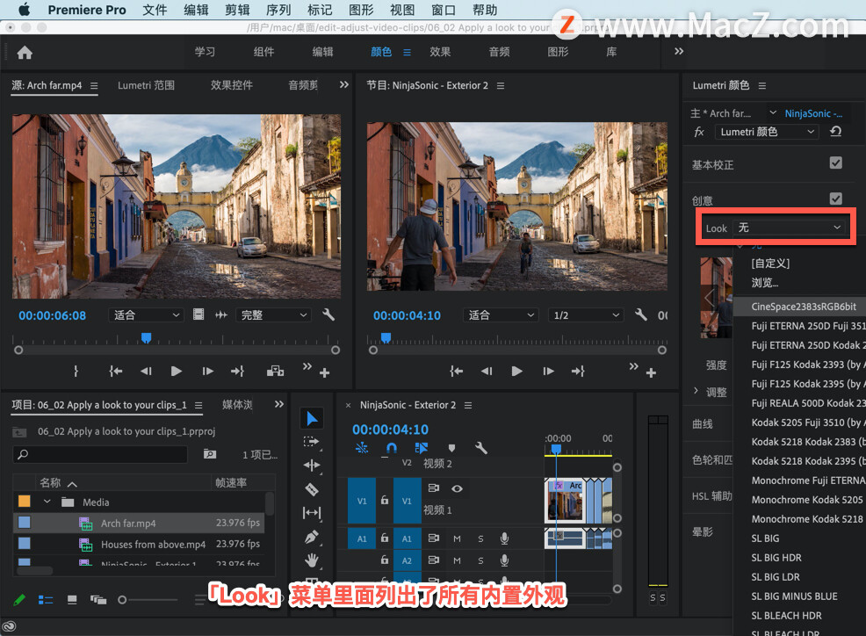Open 序列 menu in menu bar
Image resolution: width=866 pixels, height=636 pixels.
(x=278, y=10)
